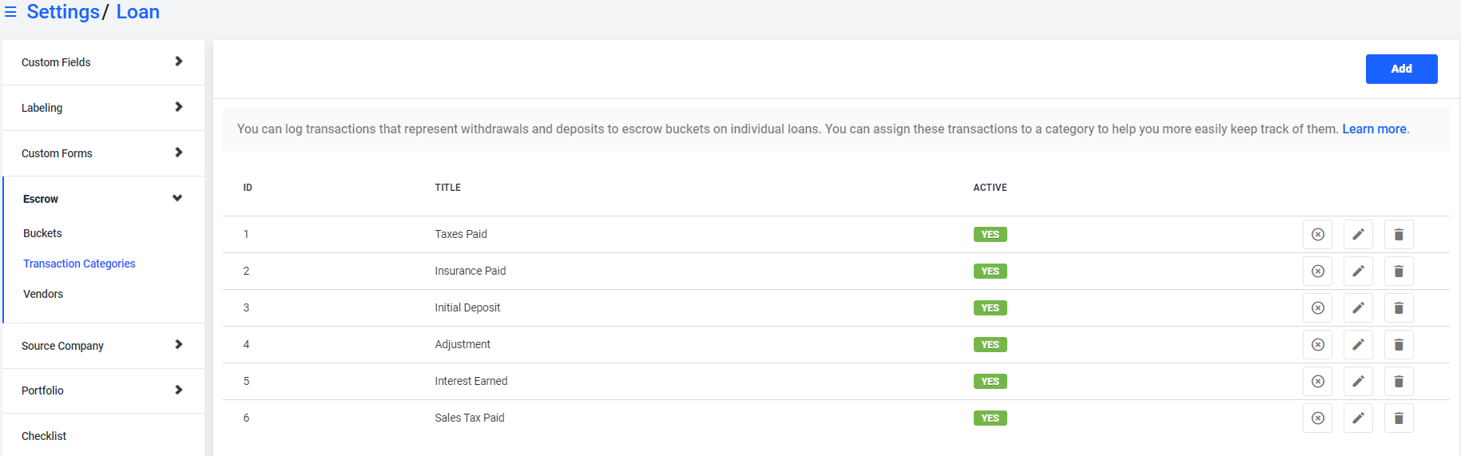Delete the Insurance Paid category with trash icon
Screen dimensions: 1461x456
click(x=1399, y=272)
